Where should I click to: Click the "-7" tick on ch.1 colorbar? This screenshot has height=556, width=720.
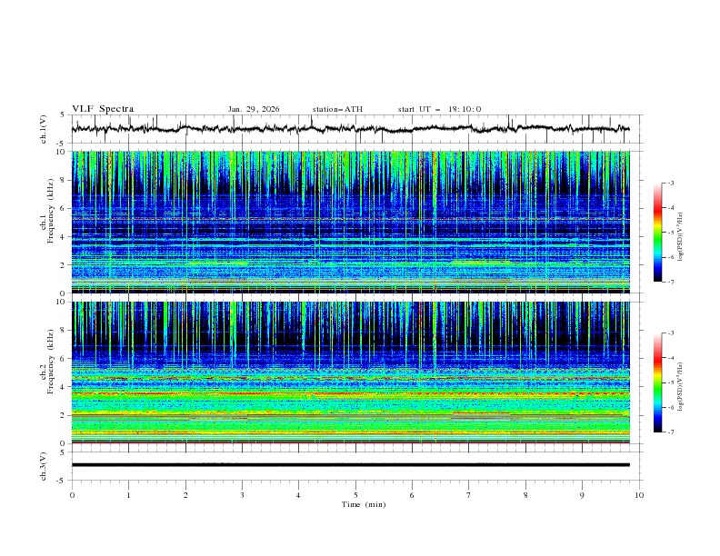pyautogui.click(x=670, y=282)
